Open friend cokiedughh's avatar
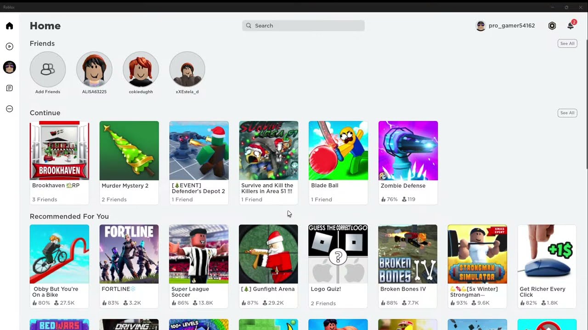 pyautogui.click(x=141, y=69)
